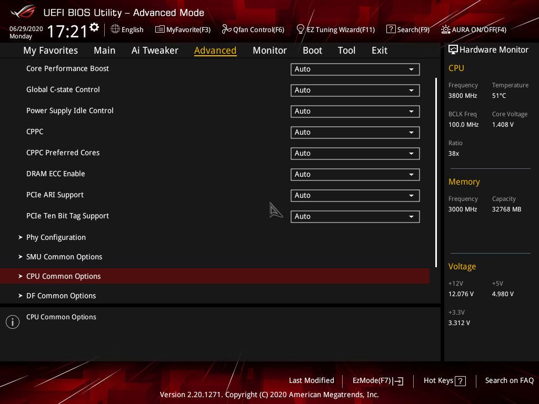Open the Global C-state Control dropdown
This screenshot has width=539, height=404.
tap(355, 90)
